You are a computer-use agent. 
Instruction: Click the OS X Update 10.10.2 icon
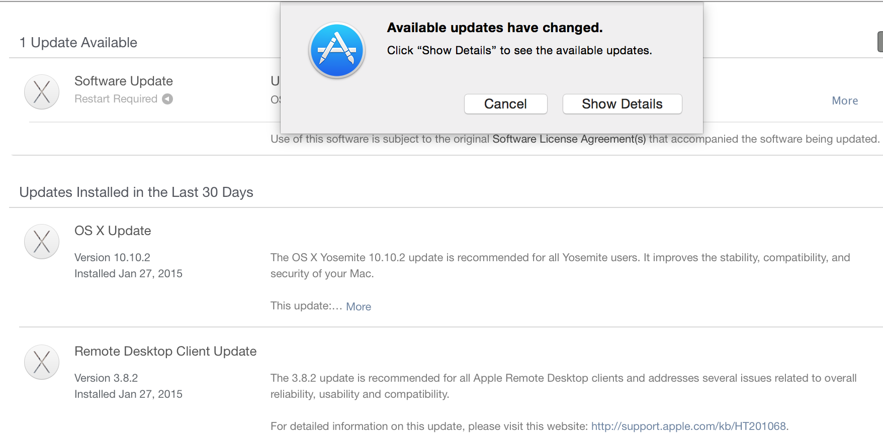pyautogui.click(x=42, y=242)
